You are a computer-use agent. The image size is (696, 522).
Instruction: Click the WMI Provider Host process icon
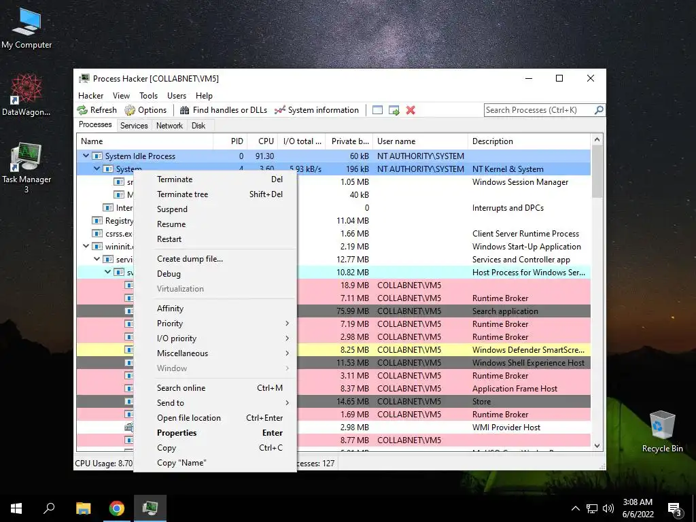click(x=128, y=428)
